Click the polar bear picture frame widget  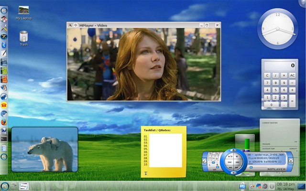[x=44, y=149]
